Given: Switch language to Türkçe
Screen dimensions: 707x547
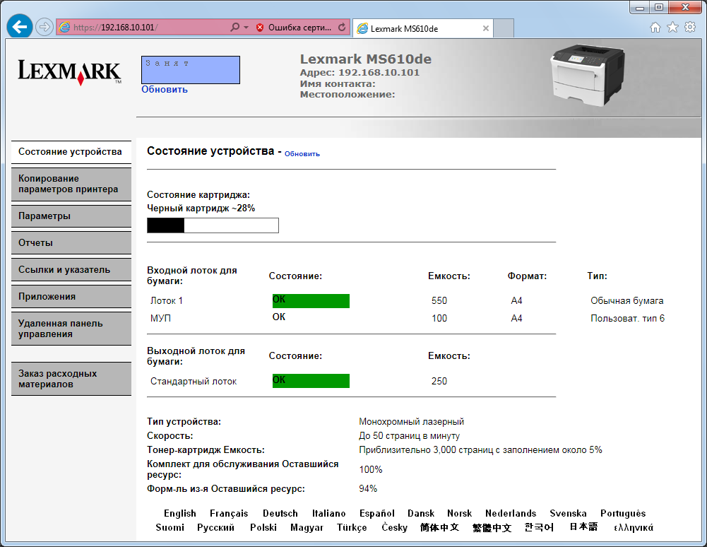Looking at the screenshot, I should (352, 527).
